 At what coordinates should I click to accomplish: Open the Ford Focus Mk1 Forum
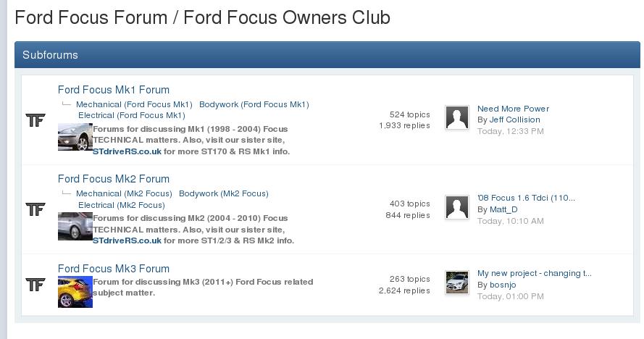[114, 90]
